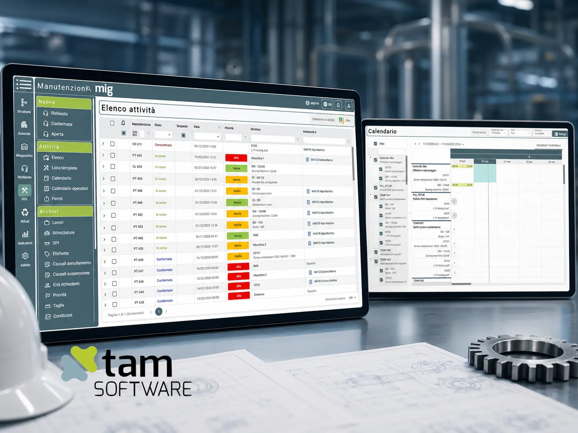Click the Assegnata a filter input field

(324, 141)
